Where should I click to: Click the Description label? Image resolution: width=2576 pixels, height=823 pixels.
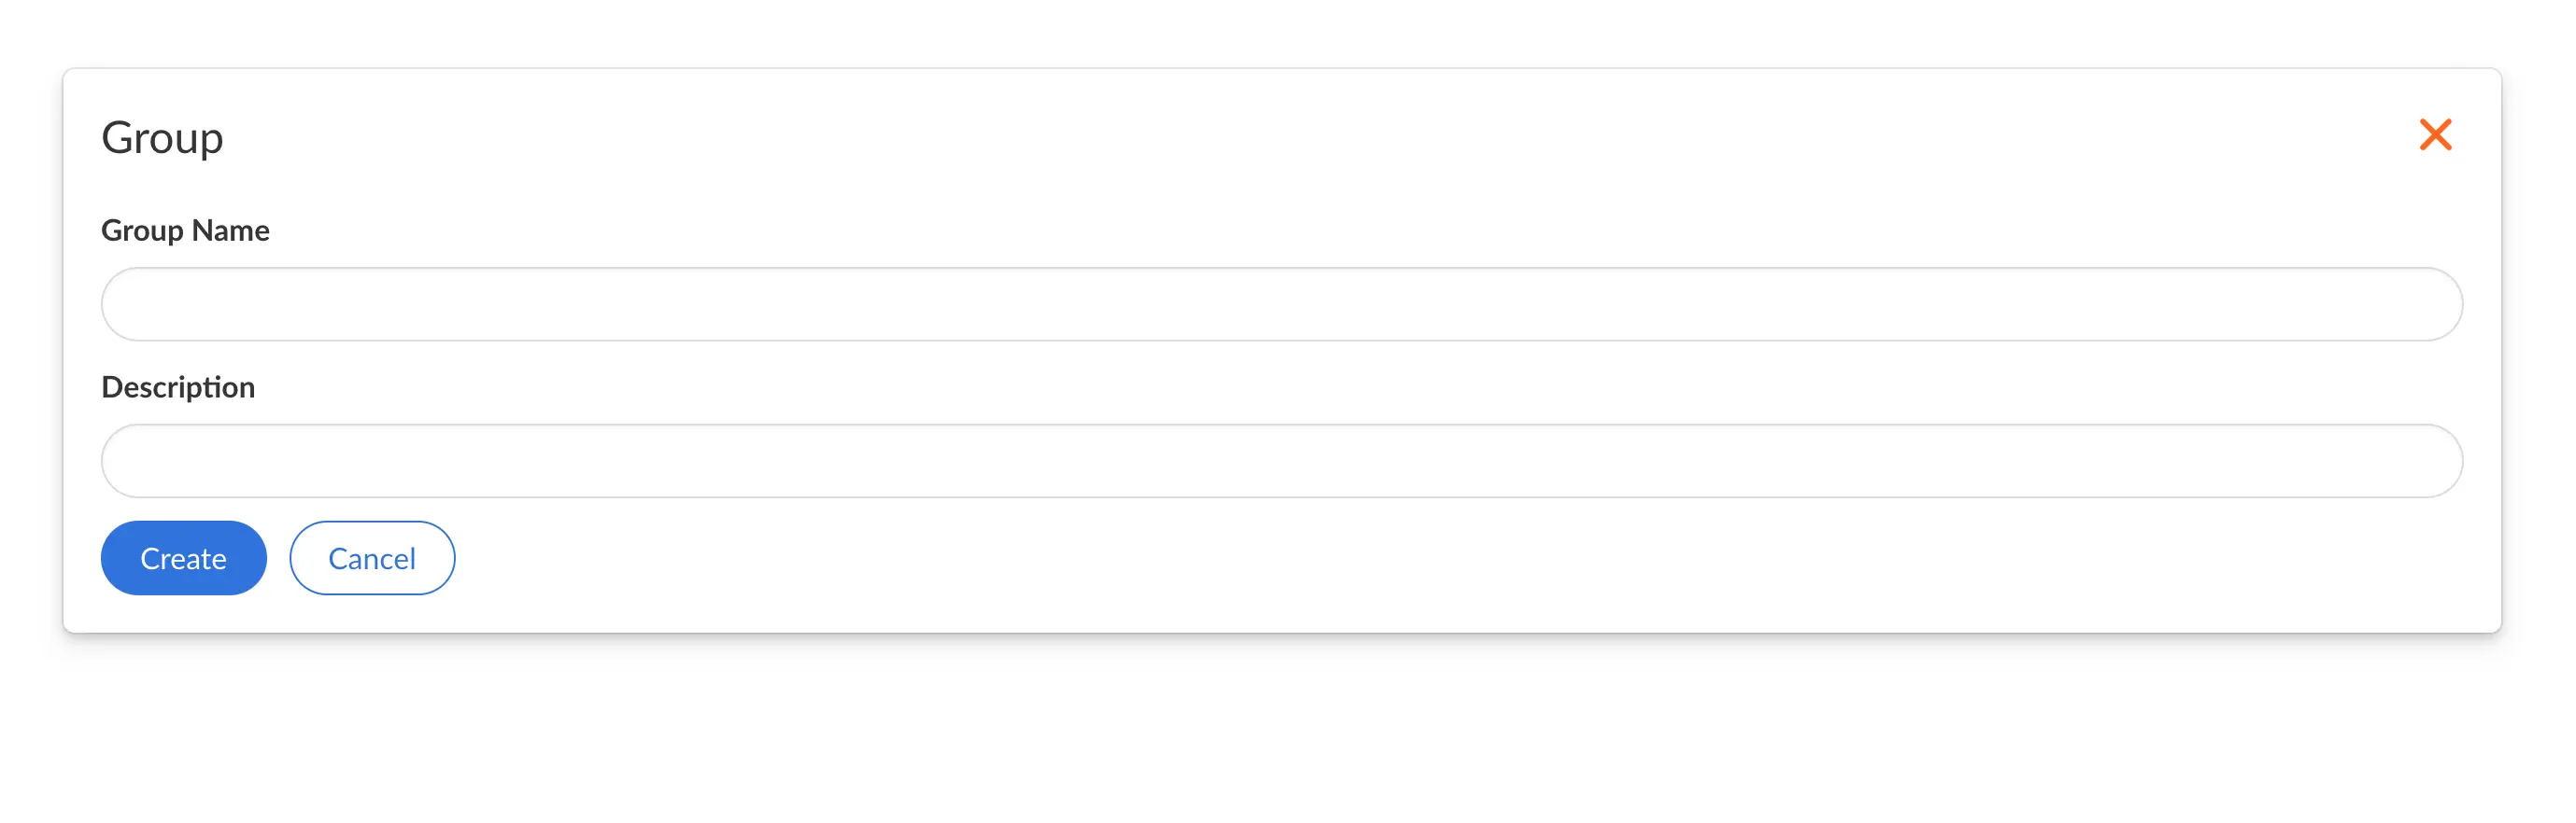pos(178,386)
